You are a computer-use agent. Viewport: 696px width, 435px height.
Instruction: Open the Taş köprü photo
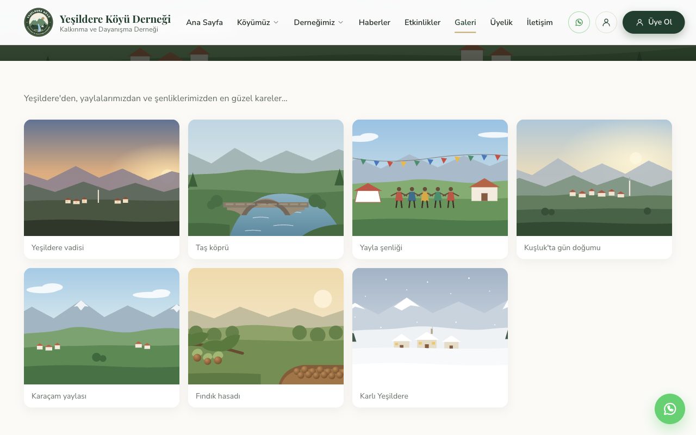point(266,178)
